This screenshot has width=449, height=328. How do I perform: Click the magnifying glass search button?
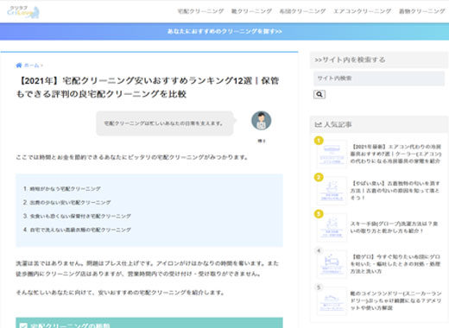pos(319,94)
